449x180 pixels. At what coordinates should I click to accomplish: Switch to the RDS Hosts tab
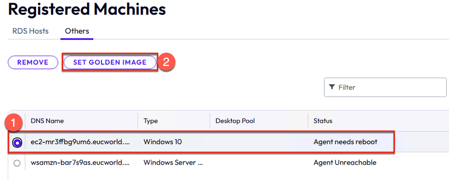(30, 31)
